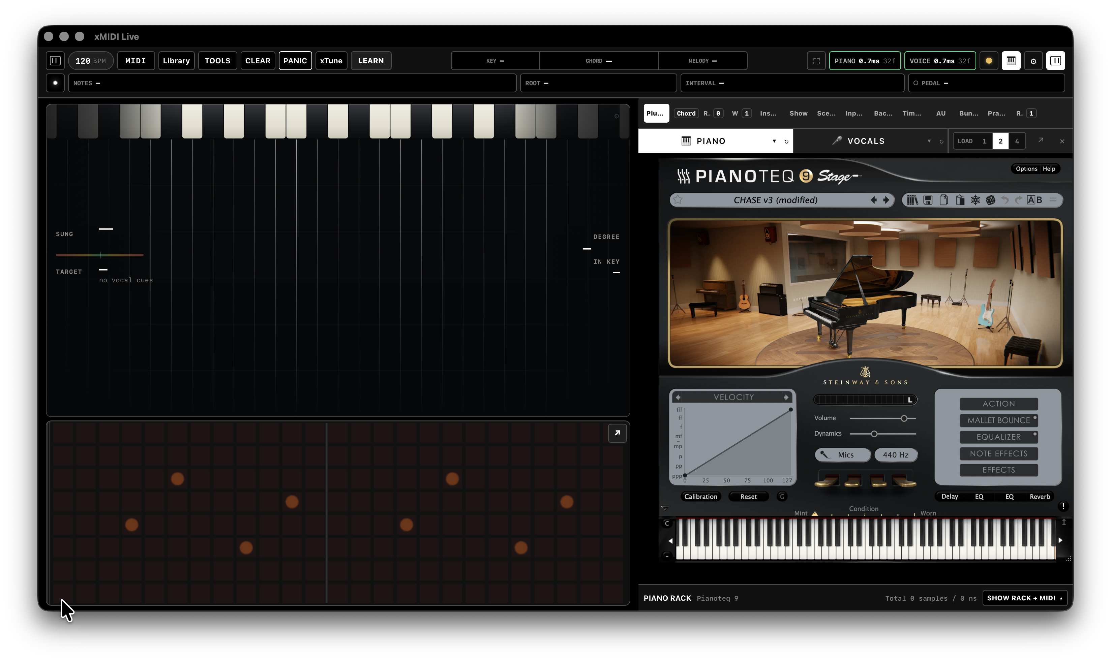The width and height of the screenshot is (1111, 661).
Task: Click the Calibration button
Action: 700,496
